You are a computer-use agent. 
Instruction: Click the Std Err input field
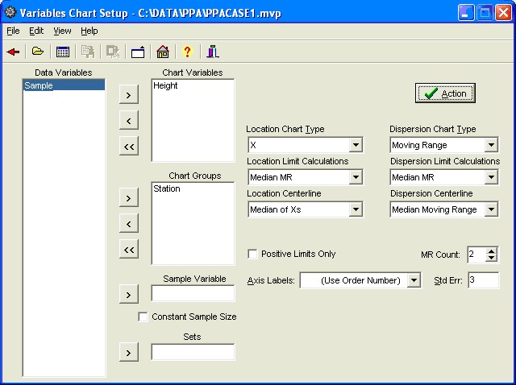pos(483,280)
